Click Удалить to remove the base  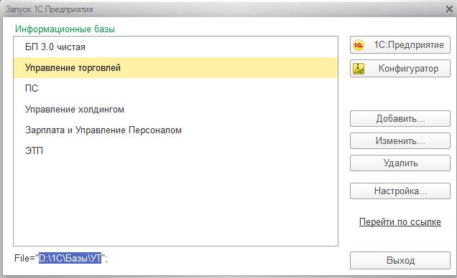tap(400, 163)
